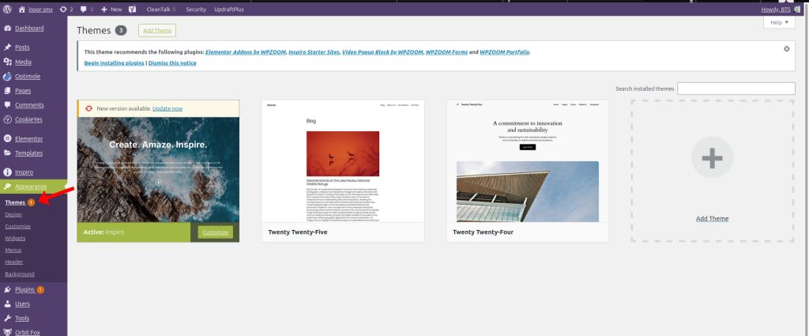The height and width of the screenshot is (336, 809).
Task: Click the Elementor icon in sidebar
Action: pyautogui.click(x=7, y=138)
